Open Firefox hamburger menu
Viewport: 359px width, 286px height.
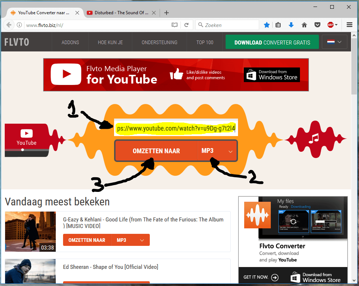[350, 25]
